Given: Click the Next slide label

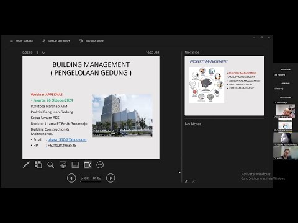Looking at the screenshot, I should click(192, 53).
